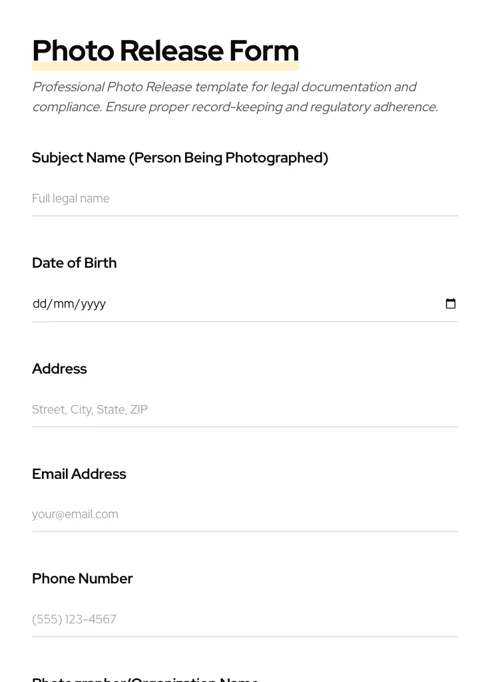The height and width of the screenshot is (682, 490).
Task: Click the 'Date of Birth' label
Action: point(74,263)
